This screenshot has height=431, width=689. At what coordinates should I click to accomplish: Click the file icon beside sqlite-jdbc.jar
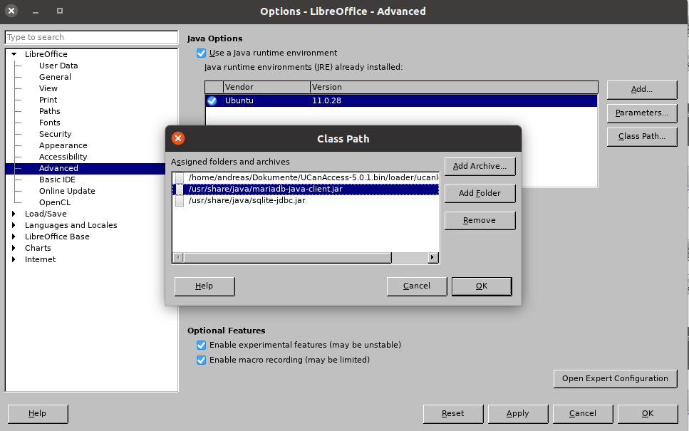pyautogui.click(x=180, y=201)
